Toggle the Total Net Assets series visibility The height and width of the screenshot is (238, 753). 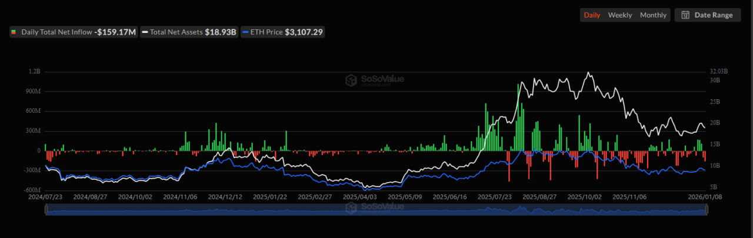[188, 32]
